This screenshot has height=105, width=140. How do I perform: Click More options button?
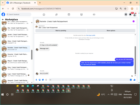tap(111, 31)
